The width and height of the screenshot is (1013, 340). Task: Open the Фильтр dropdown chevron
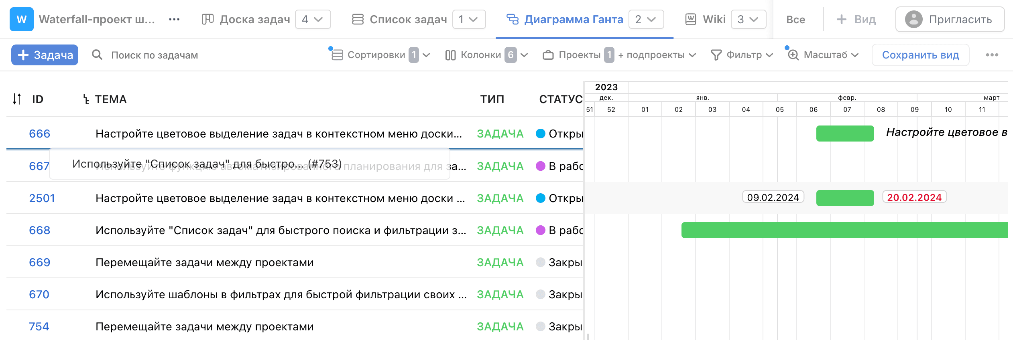[x=769, y=55]
